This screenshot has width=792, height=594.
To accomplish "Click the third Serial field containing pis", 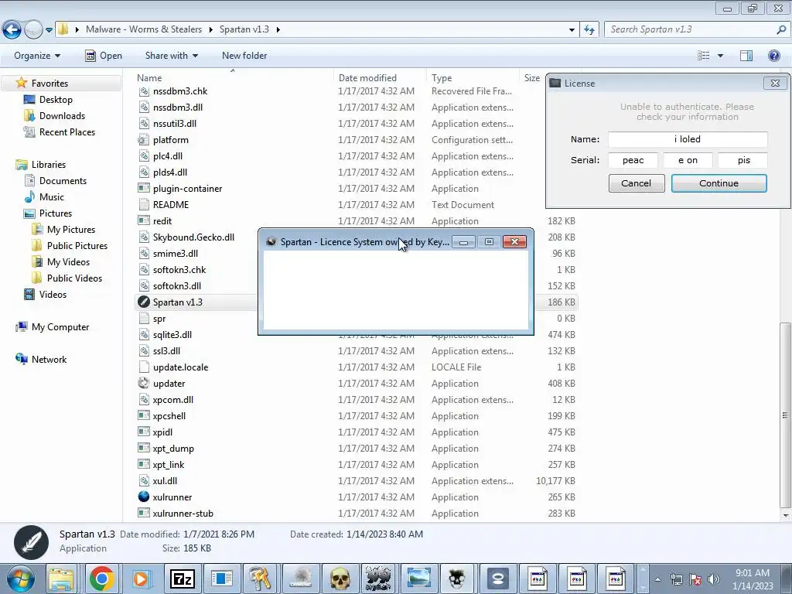I will pyautogui.click(x=743, y=160).
